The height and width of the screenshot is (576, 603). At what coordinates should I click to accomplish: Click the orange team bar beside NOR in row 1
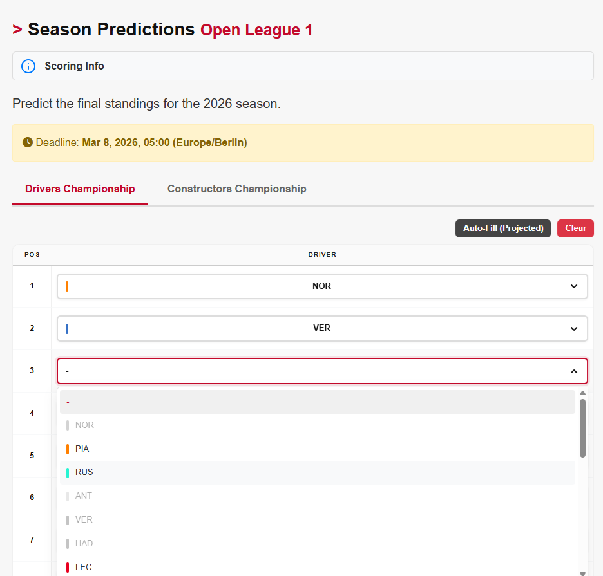67,286
